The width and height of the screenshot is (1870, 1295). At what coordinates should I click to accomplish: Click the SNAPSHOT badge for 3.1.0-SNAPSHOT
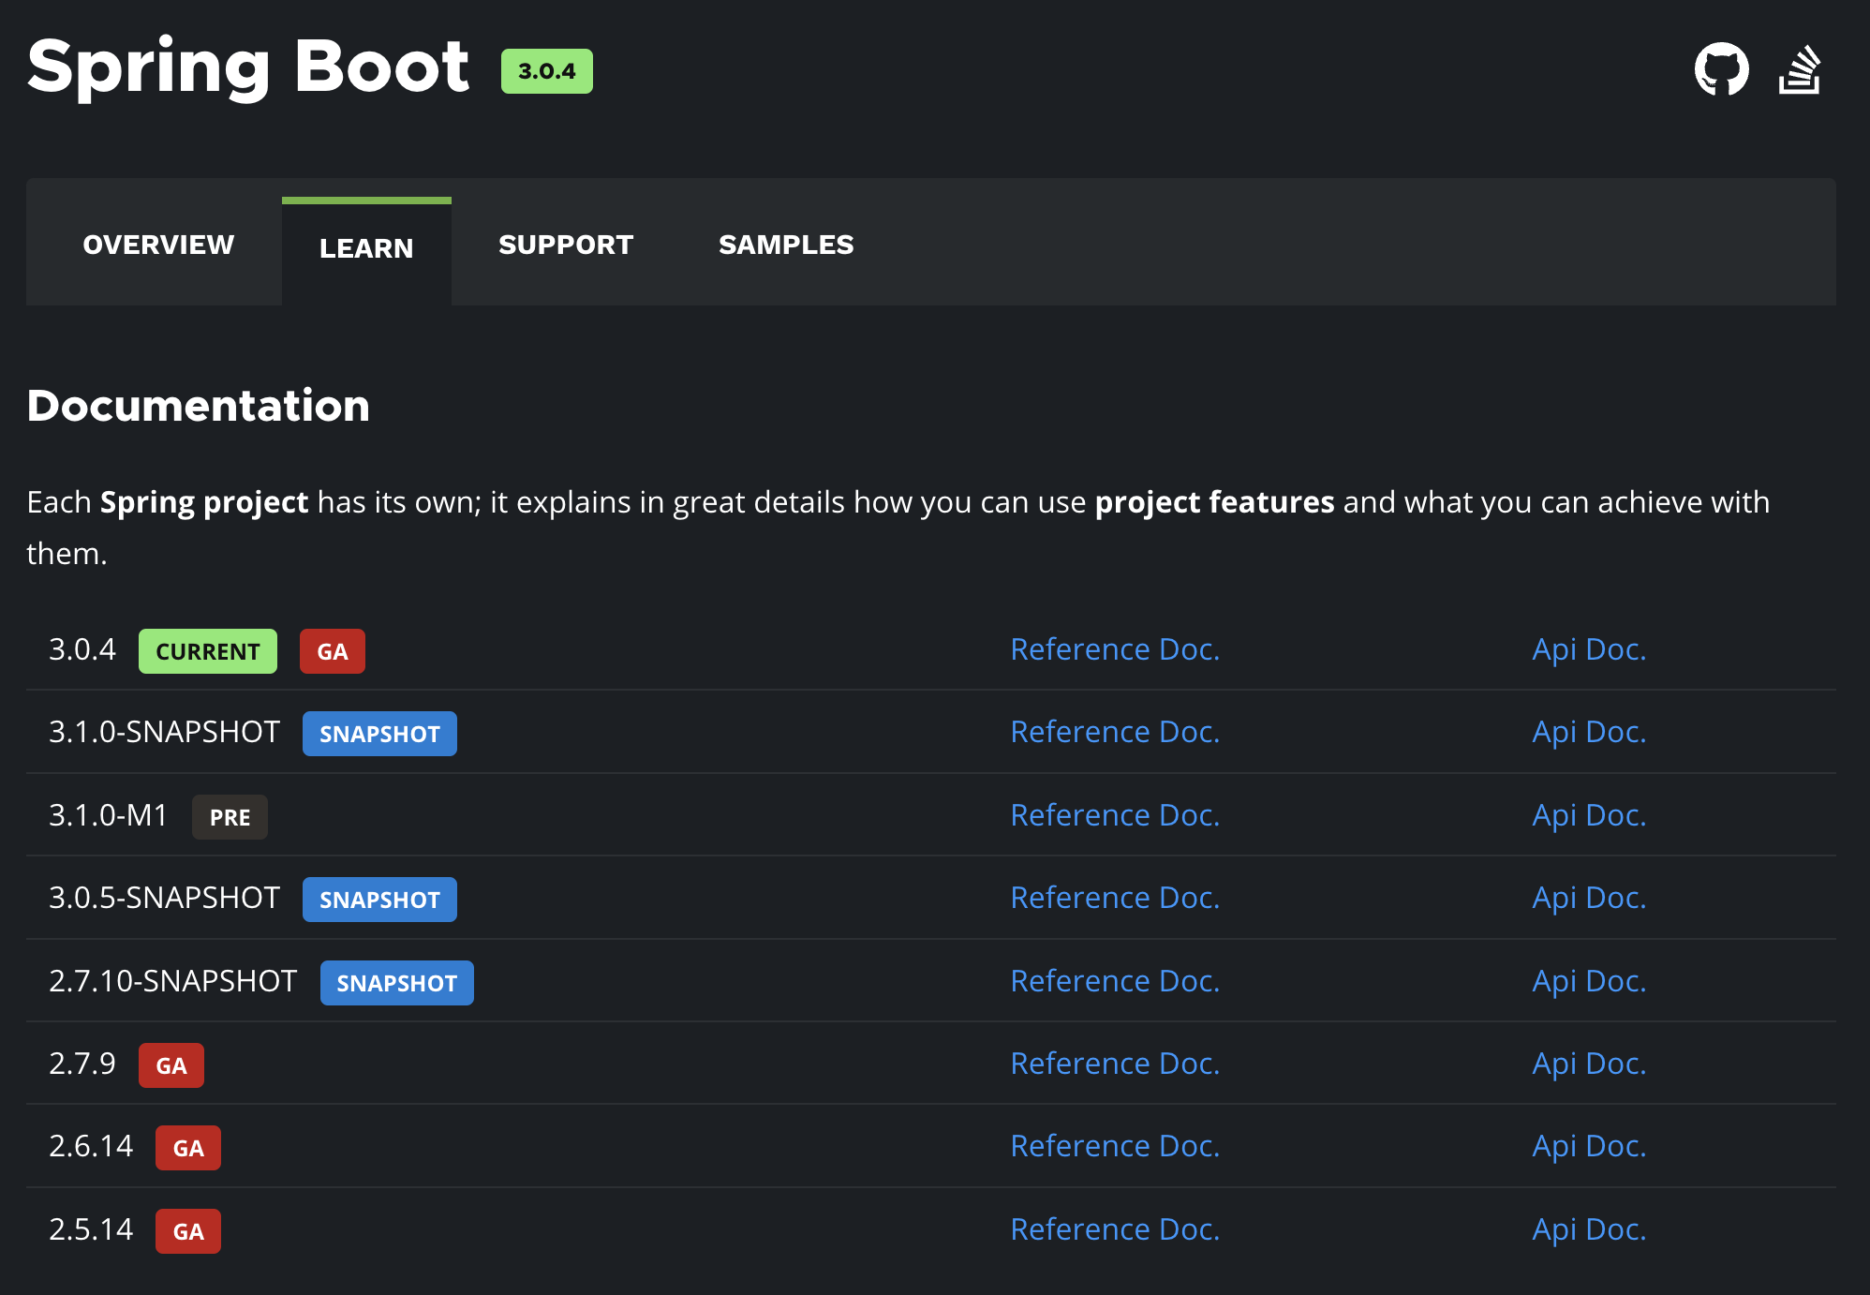(379, 734)
